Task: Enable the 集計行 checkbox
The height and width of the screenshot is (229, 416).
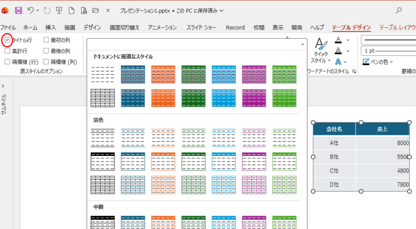Action: click(7, 51)
